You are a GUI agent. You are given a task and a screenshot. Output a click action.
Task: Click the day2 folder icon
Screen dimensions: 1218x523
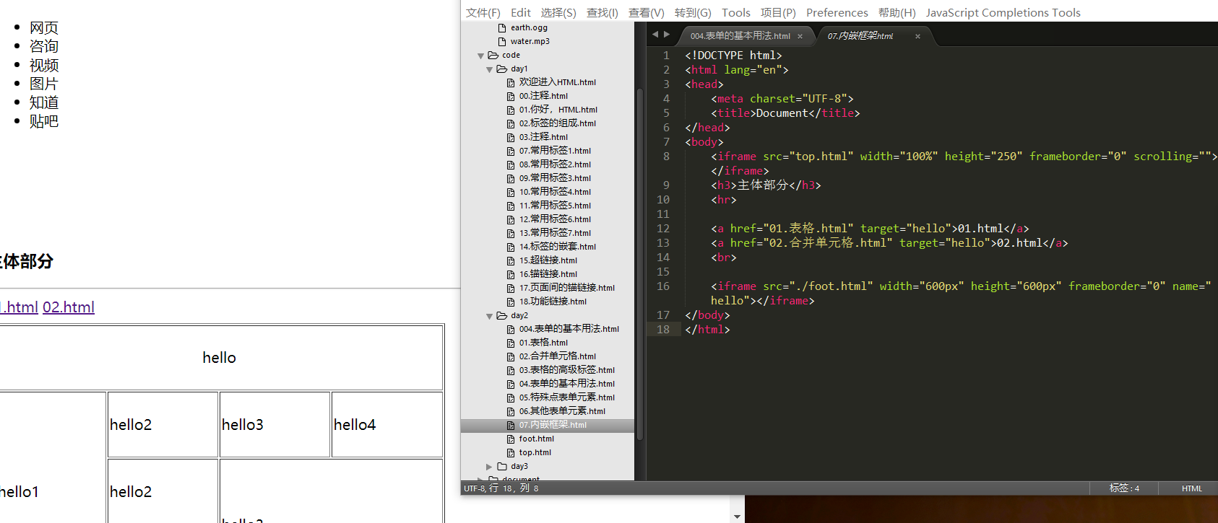[502, 315]
